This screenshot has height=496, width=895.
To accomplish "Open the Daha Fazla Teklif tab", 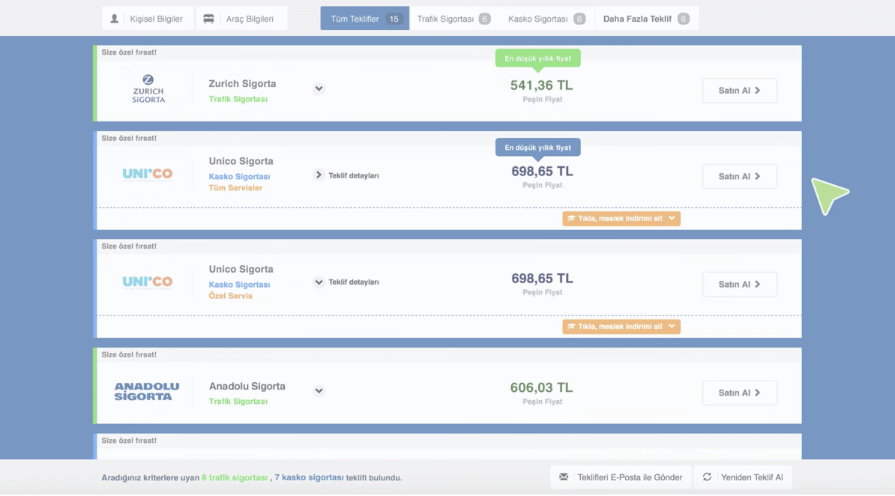I will (645, 19).
